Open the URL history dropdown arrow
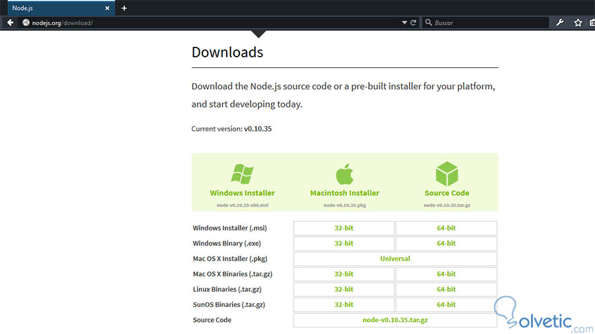Image resolution: width=595 pixels, height=334 pixels. pyautogui.click(x=405, y=22)
